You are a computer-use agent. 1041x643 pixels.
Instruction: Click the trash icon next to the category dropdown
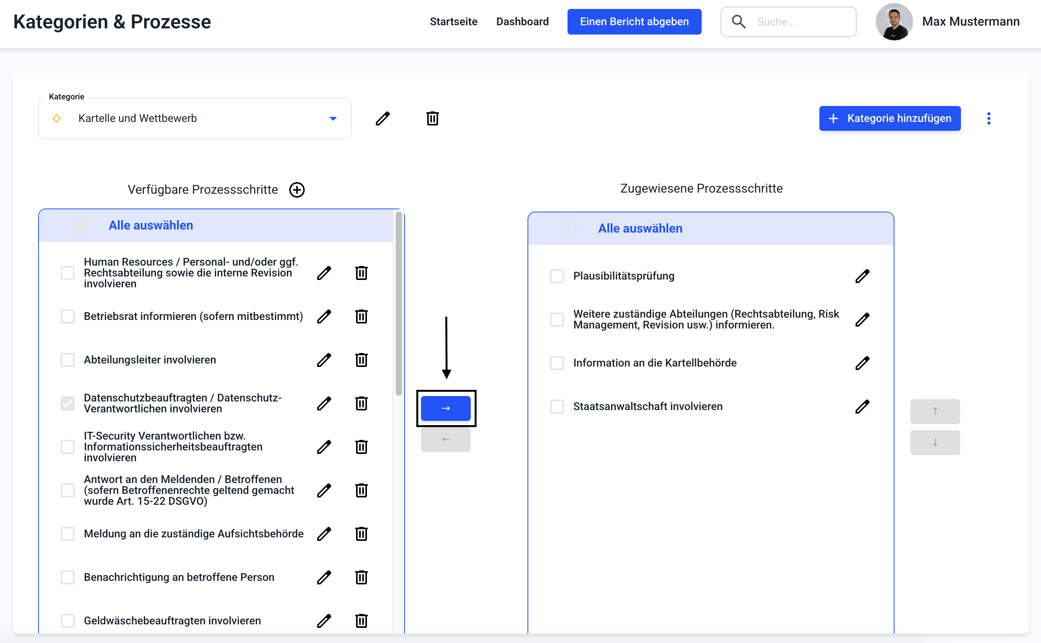pyautogui.click(x=432, y=118)
